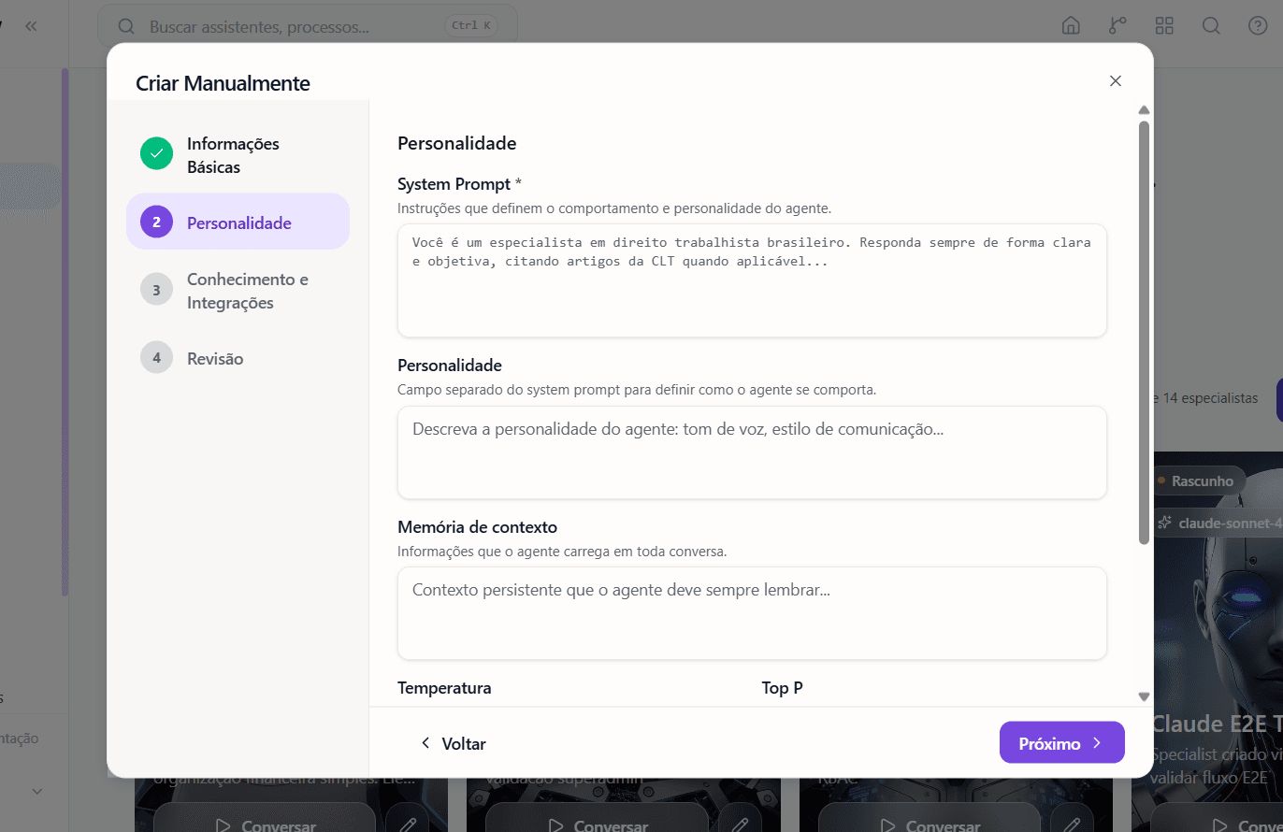Image resolution: width=1283 pixels, height=832 pixels.
Task: Open Conhecimento e Integrações step
Action: 238,291
